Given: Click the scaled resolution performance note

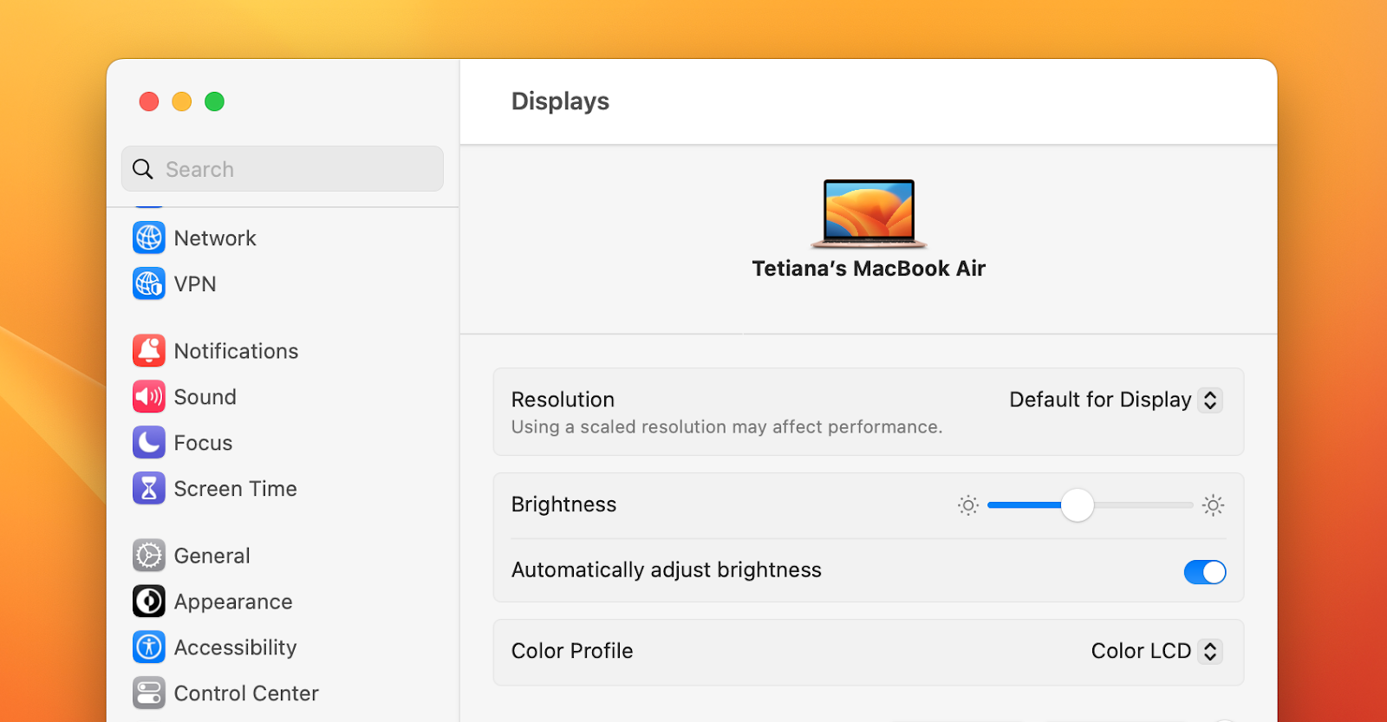Looking at the screenshot, I should point(726,427).
